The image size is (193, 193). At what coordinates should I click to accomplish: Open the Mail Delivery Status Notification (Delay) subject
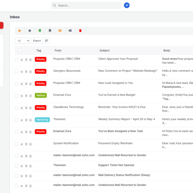(124, 175)
